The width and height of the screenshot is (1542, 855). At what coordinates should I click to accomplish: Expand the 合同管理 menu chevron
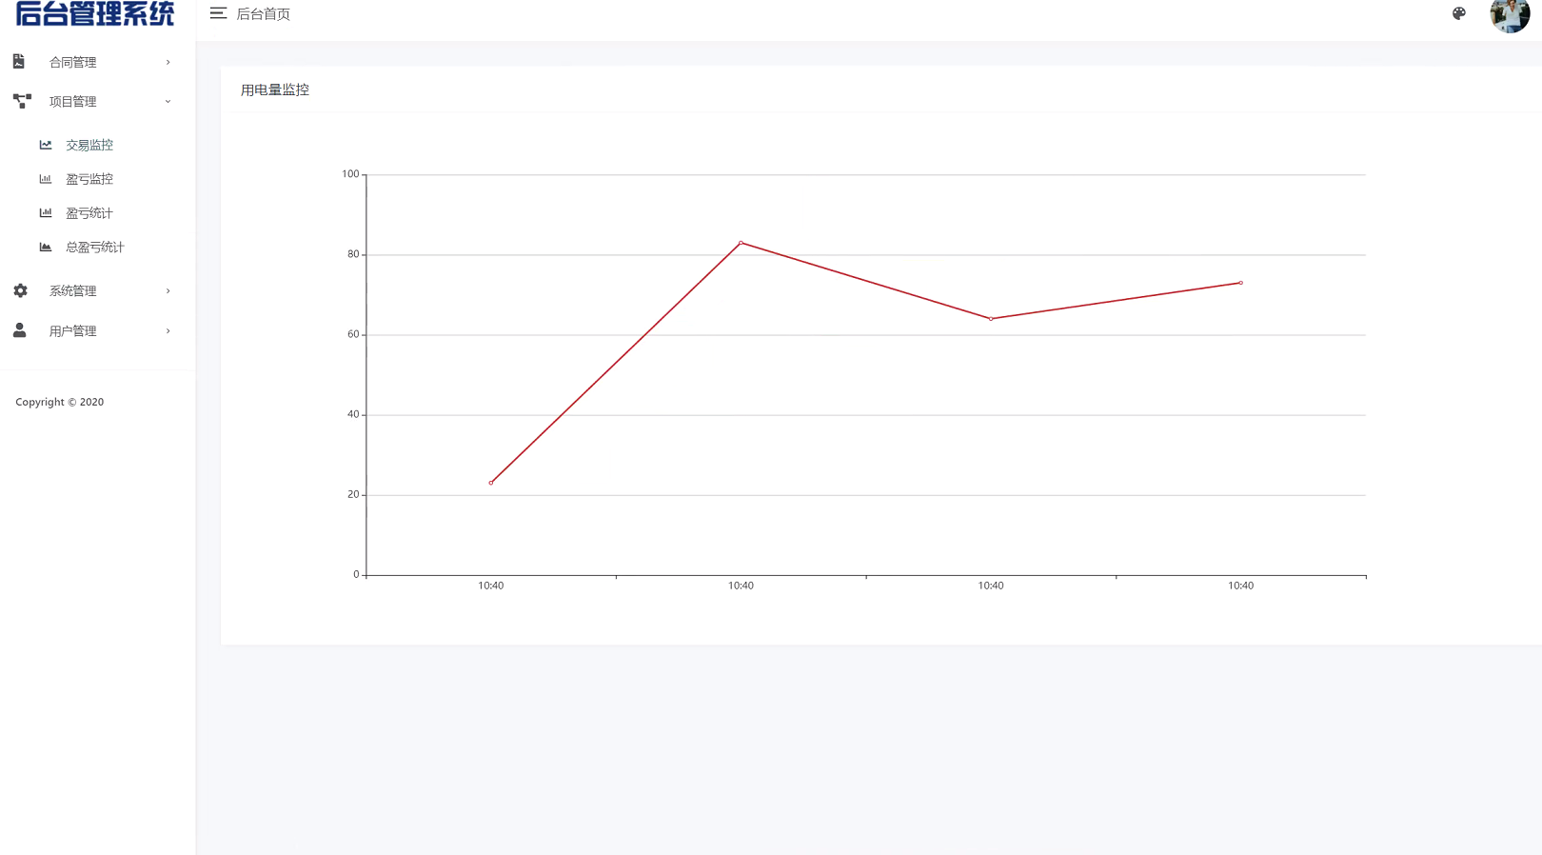(168, 62)
